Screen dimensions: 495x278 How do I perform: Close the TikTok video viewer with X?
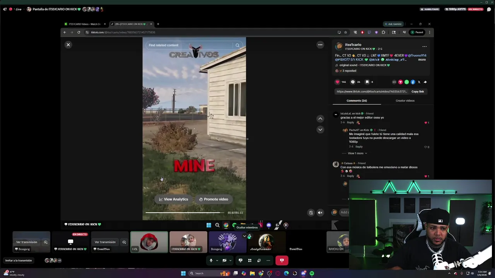point(68,45)
